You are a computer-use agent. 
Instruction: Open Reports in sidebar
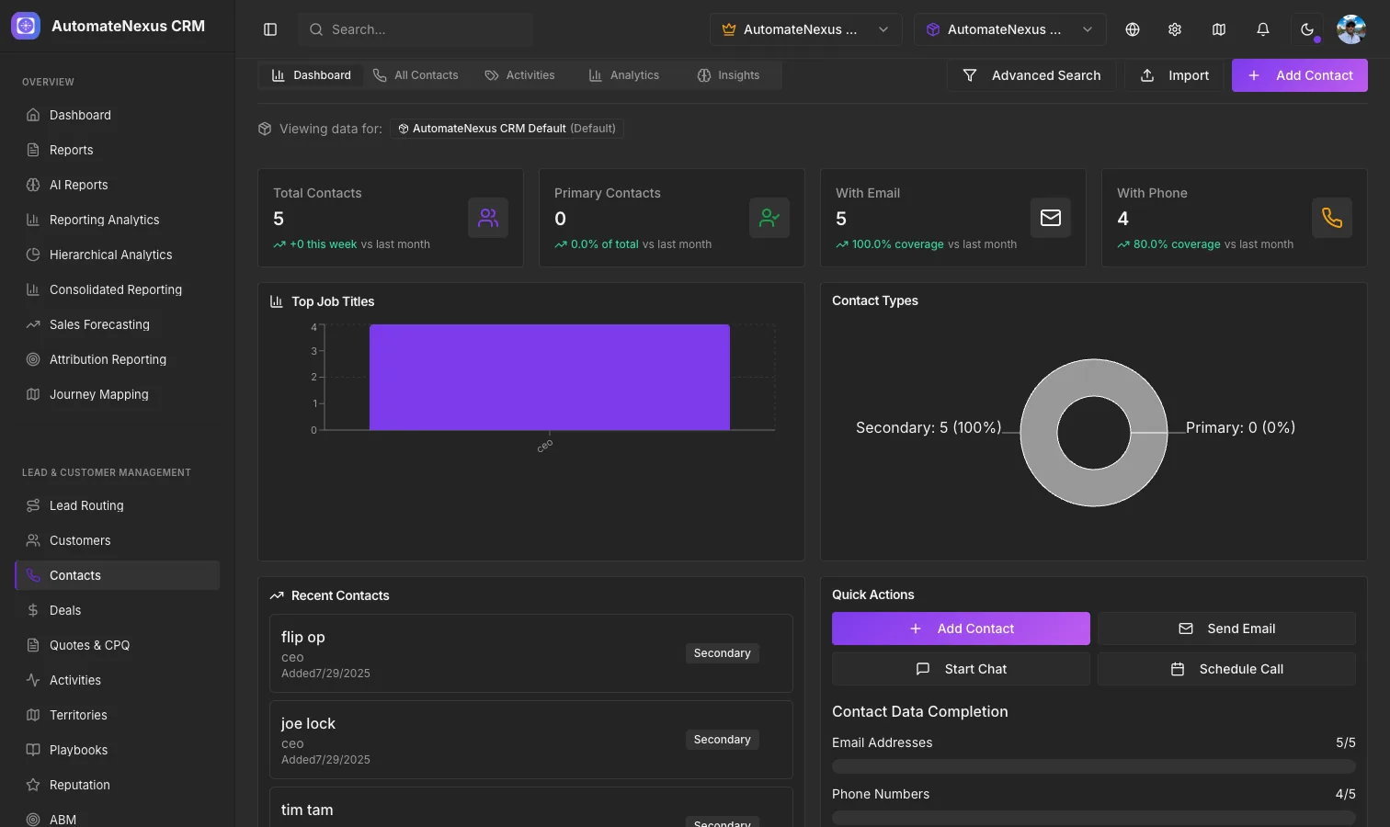(x=118, y=150)
